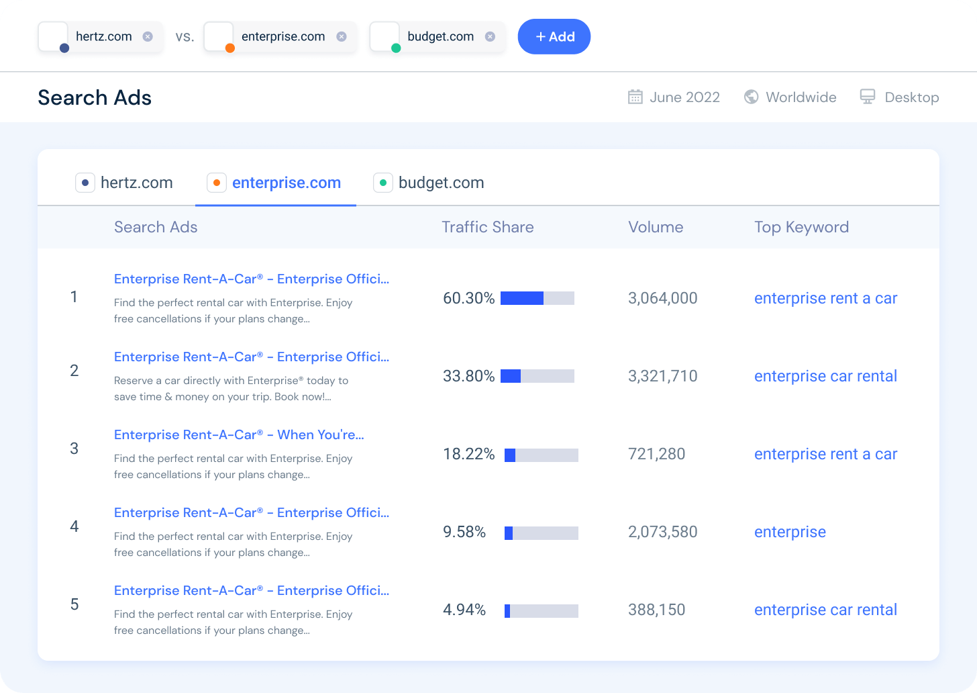This screenshot has width=977, height=693.
Task: Click the green dot on budget.com tab
Action: tap(383, 182)
